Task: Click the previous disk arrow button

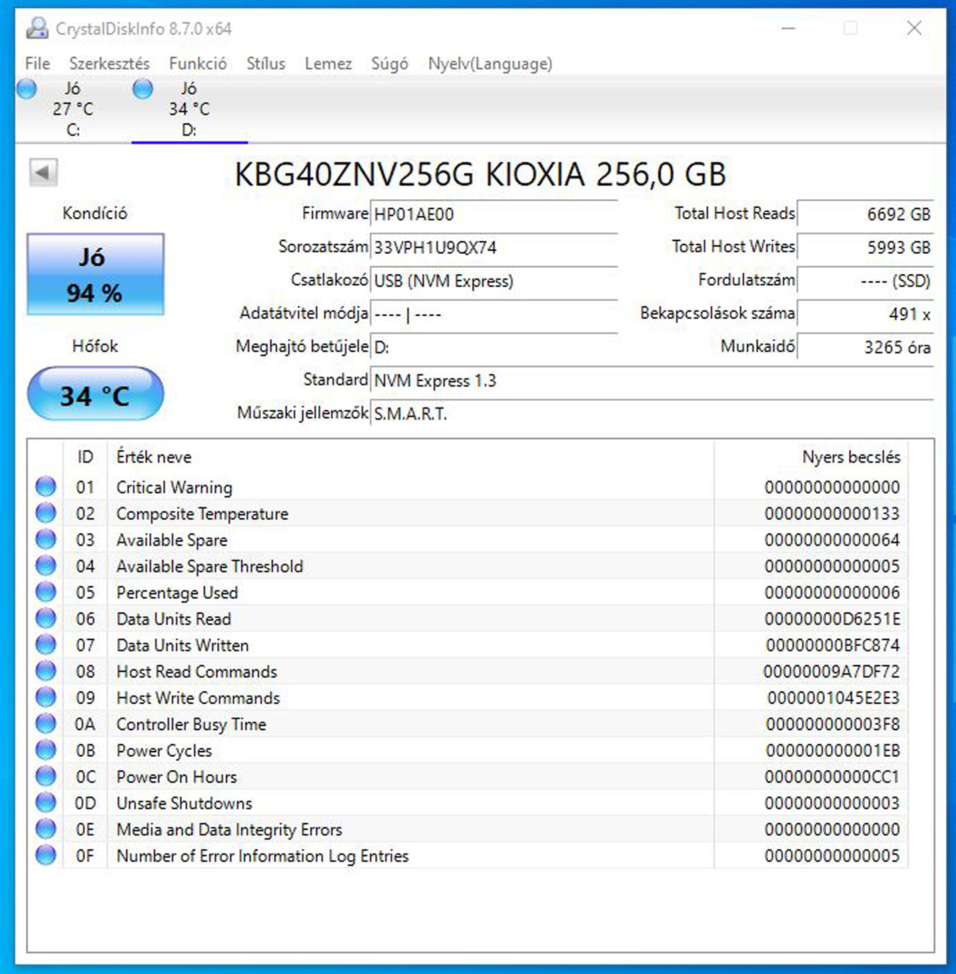Action: click(43, 173)
